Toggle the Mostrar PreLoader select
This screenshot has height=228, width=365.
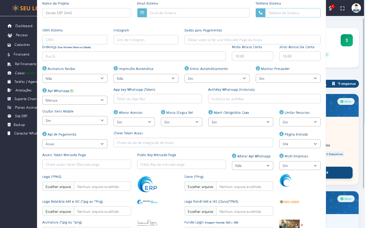point(288,79)
